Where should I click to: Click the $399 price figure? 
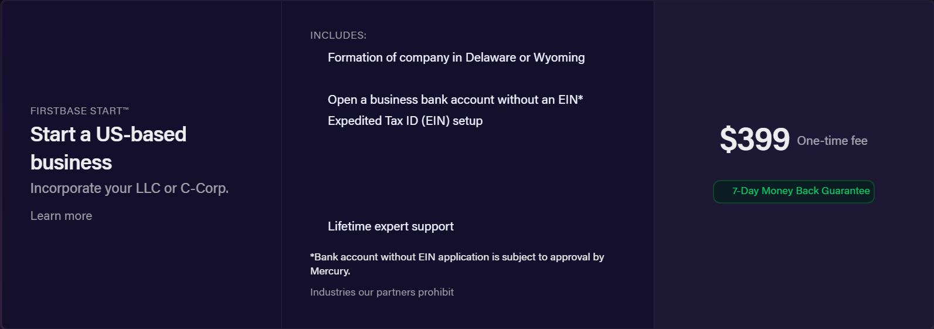click(755, 140)
